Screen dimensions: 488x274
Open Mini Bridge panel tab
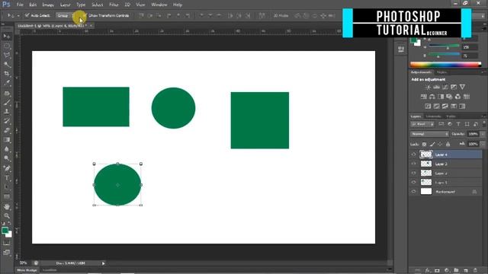[27, 270]
